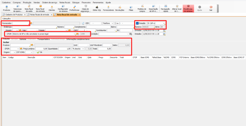Viewport: 246px width, 126px height.
Task: Expand the Telefone type dropdown
Action: (x=108, y=23)
